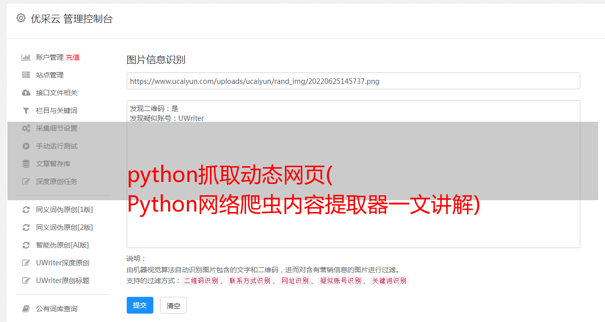Click the cloud upload icon for 接口文件相关
605x322 pixels.
pyautogui.click(x=26, y=93)
